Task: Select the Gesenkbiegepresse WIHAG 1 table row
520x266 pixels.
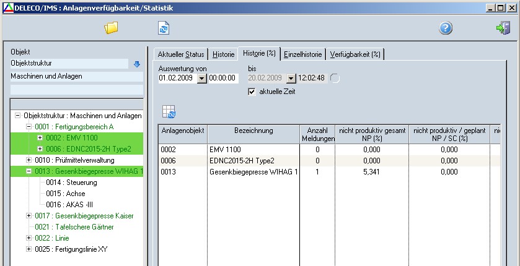Action: pyautogui.click(x=254, y=171)
